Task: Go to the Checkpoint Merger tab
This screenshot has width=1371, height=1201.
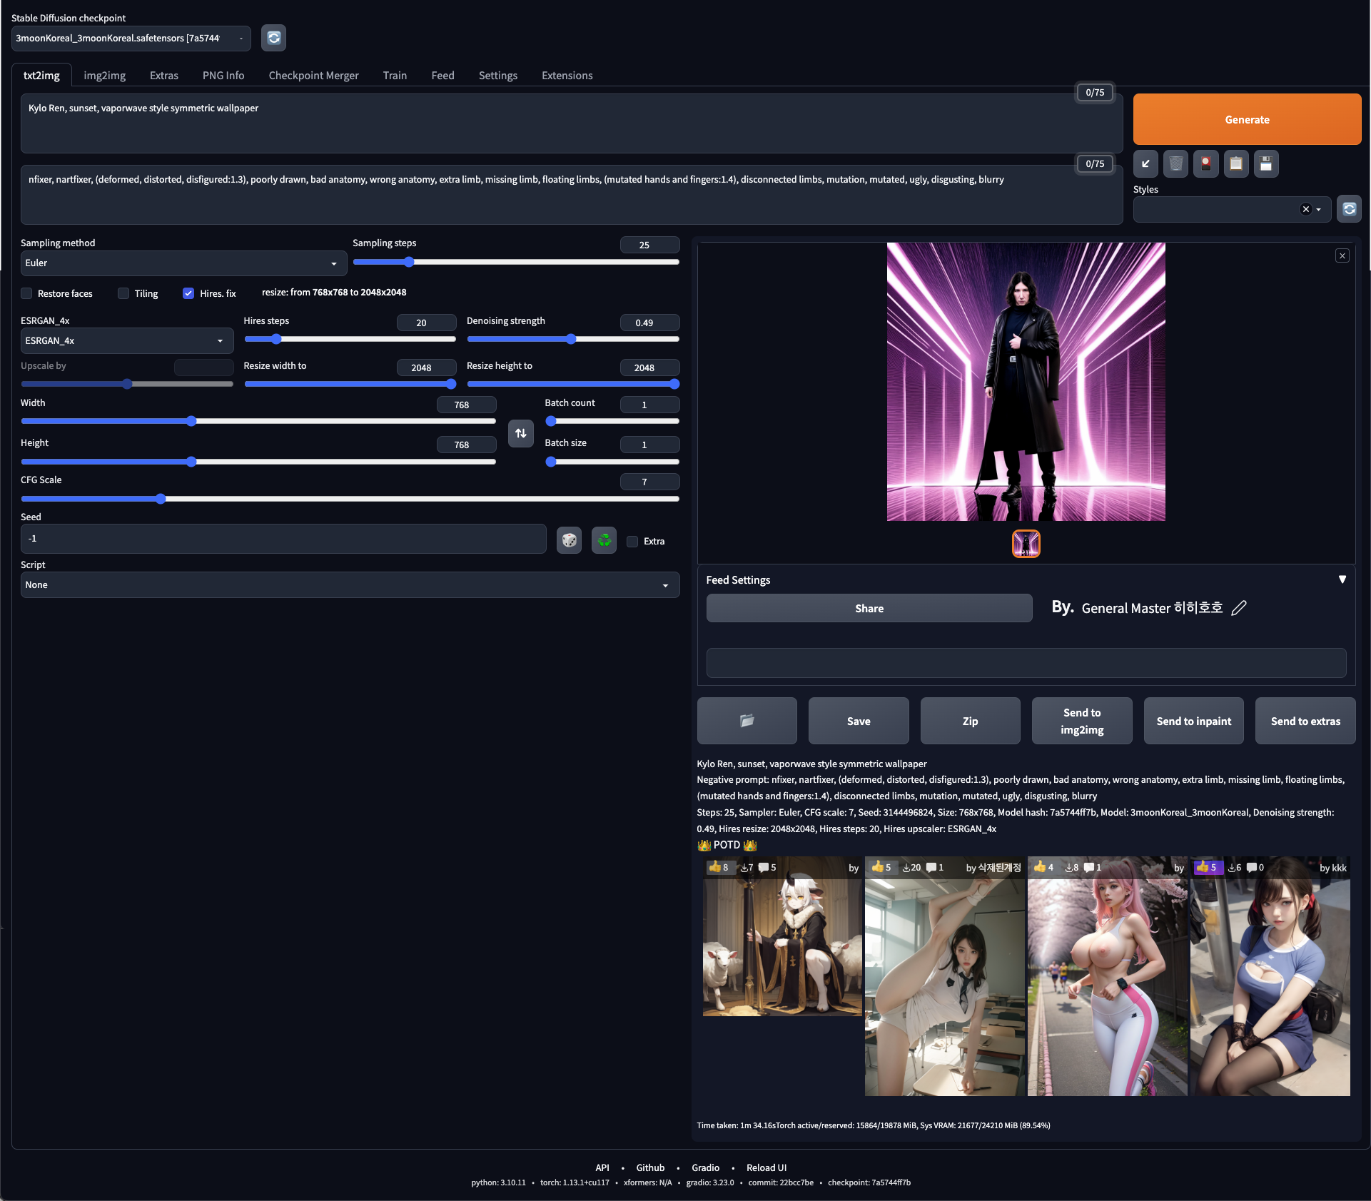Action: click(x=313, y=76)
